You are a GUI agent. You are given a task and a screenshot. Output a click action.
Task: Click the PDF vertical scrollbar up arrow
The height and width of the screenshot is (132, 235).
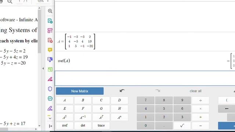click(x=39, y=8)
